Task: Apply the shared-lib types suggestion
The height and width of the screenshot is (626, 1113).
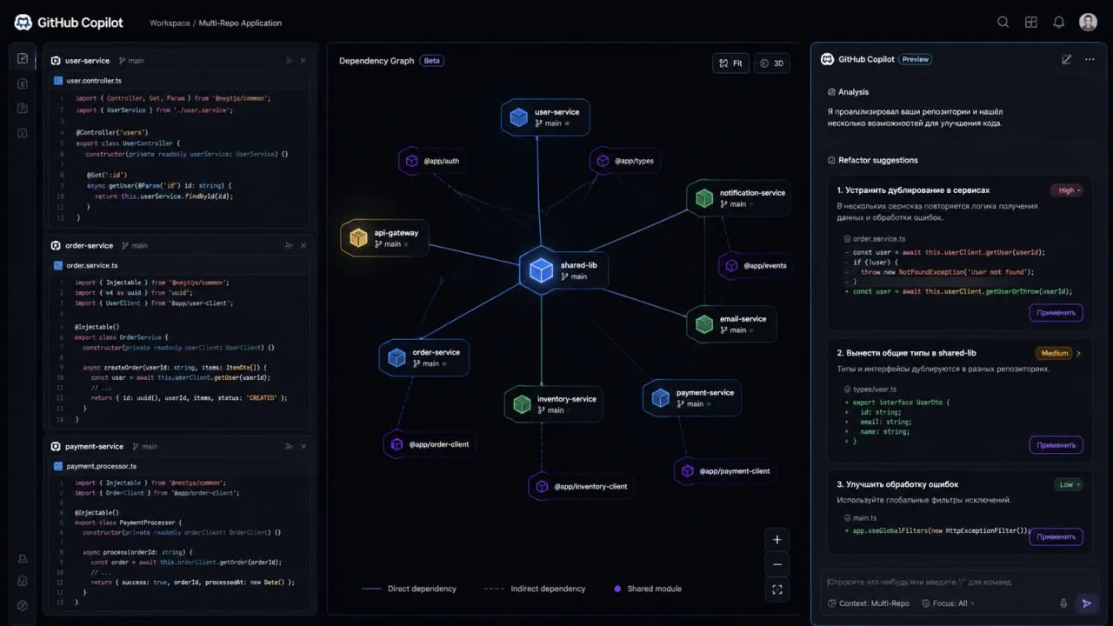Action: pos(1056,445)
